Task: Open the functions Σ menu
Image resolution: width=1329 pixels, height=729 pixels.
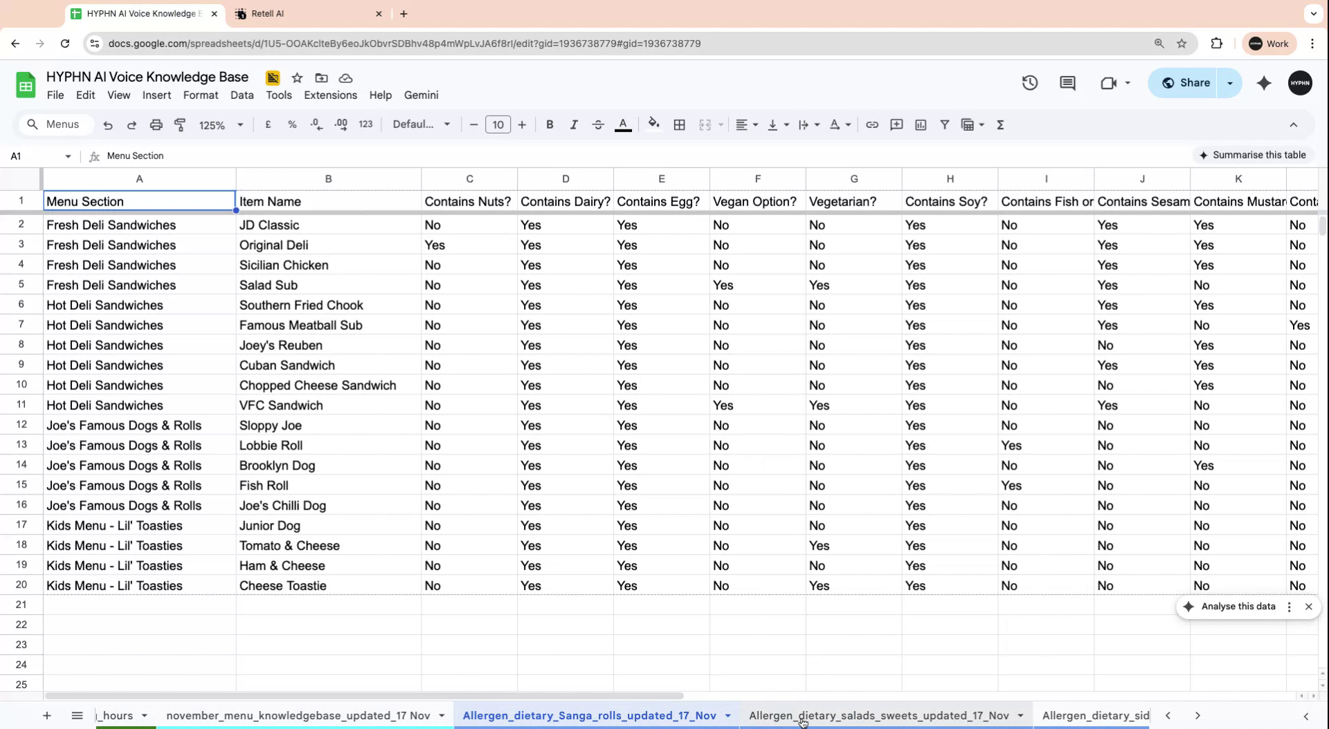Action: point(1000,124)
